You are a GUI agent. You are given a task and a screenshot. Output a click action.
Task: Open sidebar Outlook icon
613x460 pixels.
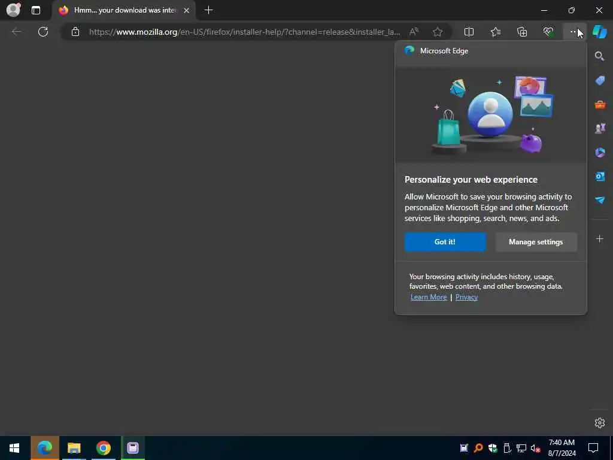600,177
